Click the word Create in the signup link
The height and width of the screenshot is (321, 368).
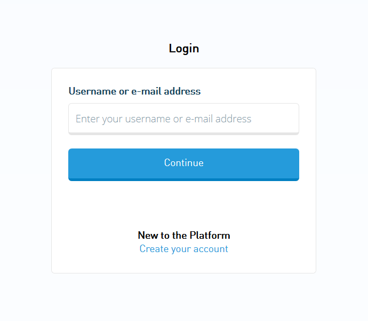pos(154,248)
